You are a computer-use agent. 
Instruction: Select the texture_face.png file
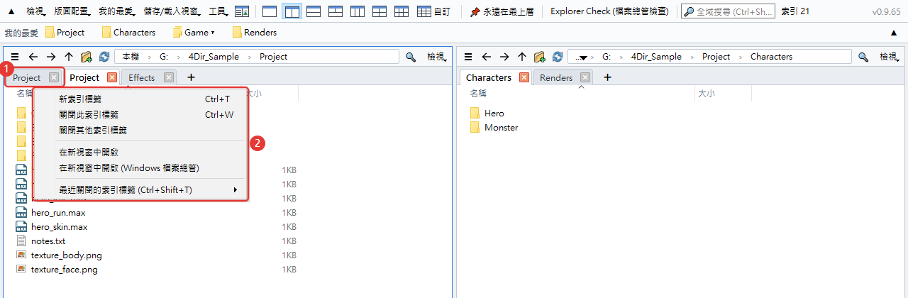[65, 270]
